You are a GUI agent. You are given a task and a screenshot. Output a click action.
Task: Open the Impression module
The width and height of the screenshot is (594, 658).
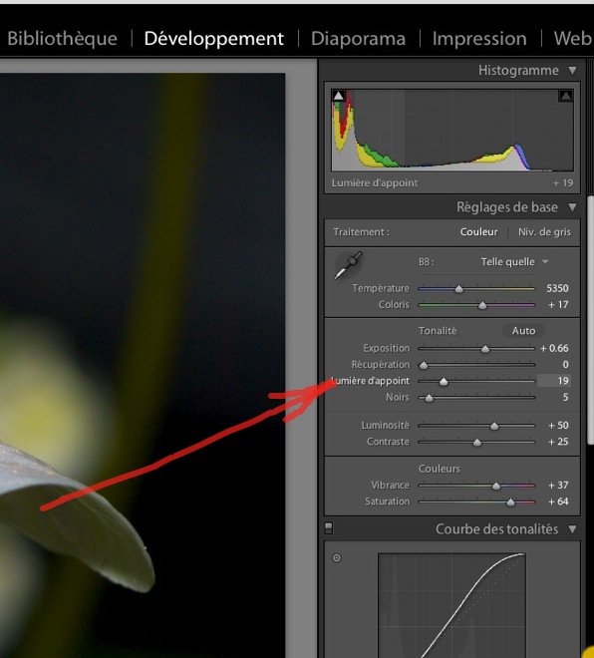point(479,39)
